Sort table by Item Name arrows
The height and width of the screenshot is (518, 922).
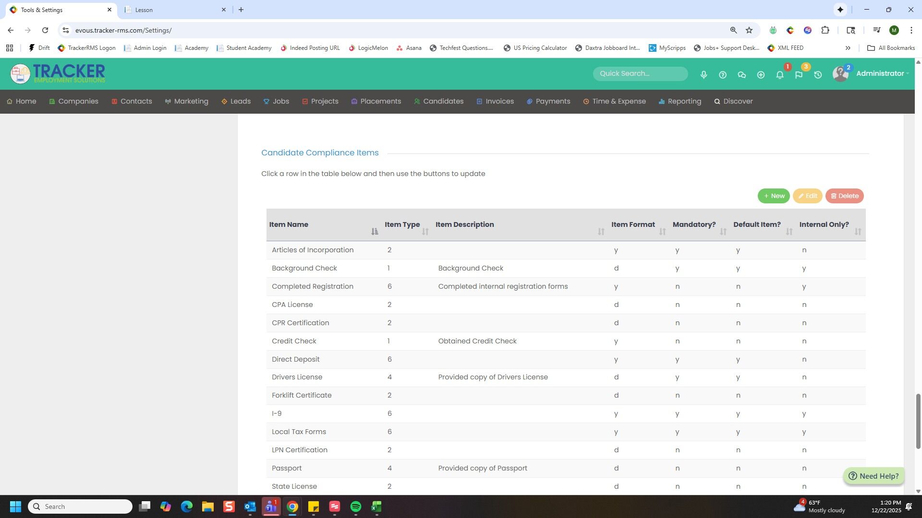tap(375, 232)
